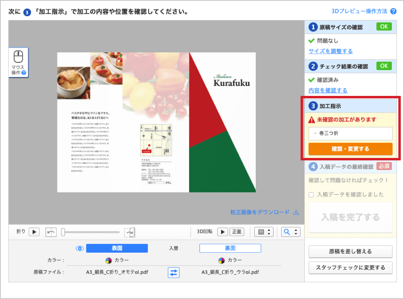Open the 内容を確認する link
The height and width of the screenshot is (299, 404).
pos(328,90)
